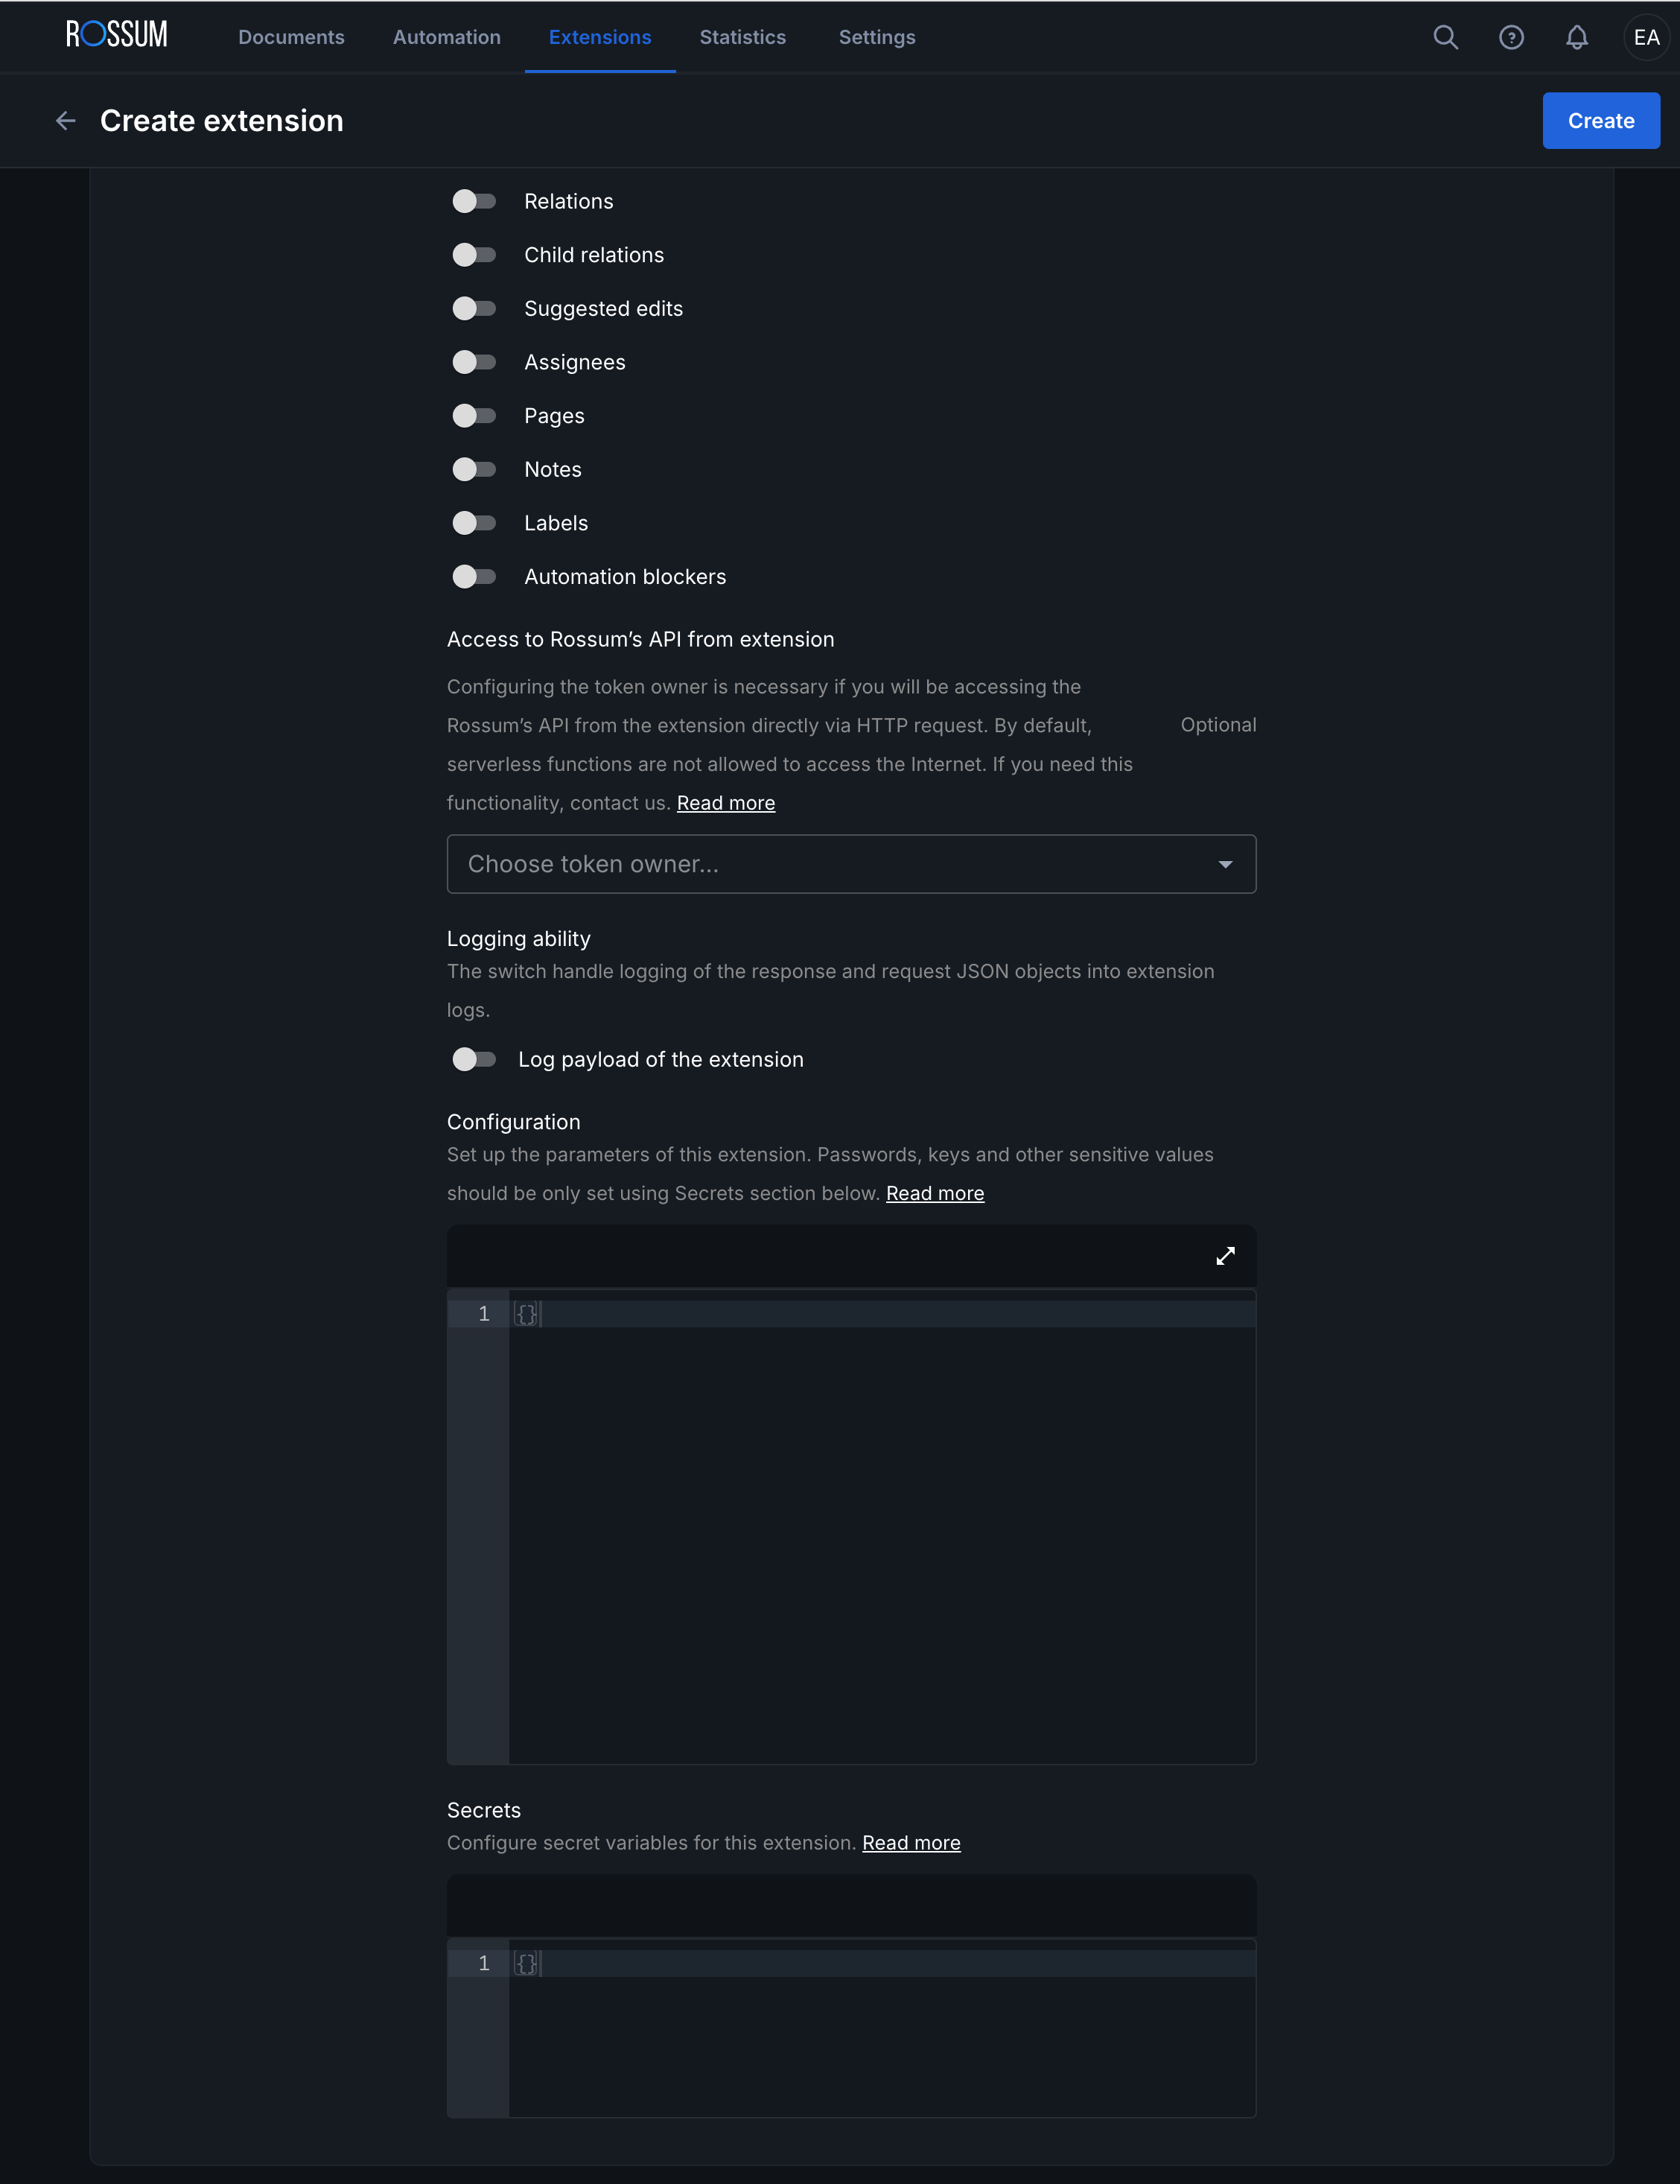Screen dimensions: 1680x2184
Task: Expand the Configuration editor to fullscreen
Action: coord(1226,1256)
